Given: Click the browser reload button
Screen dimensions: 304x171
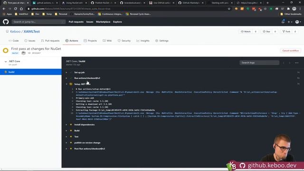Looking at the screenshot, I should [x=15, y=9].
